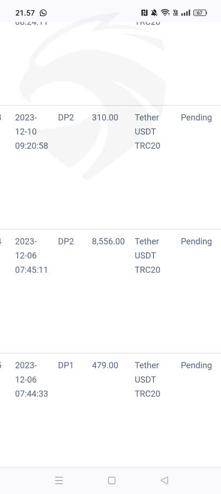Tap the DP1 account cell
The width and height of the screenshot is (221, 494).
65,365
